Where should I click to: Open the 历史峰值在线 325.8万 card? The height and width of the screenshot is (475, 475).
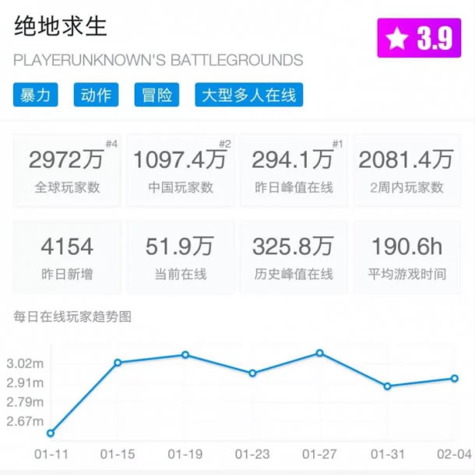[x=294, y=257]
